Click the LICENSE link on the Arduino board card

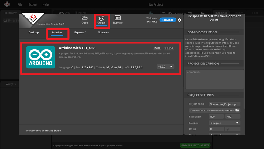[169, 48]
